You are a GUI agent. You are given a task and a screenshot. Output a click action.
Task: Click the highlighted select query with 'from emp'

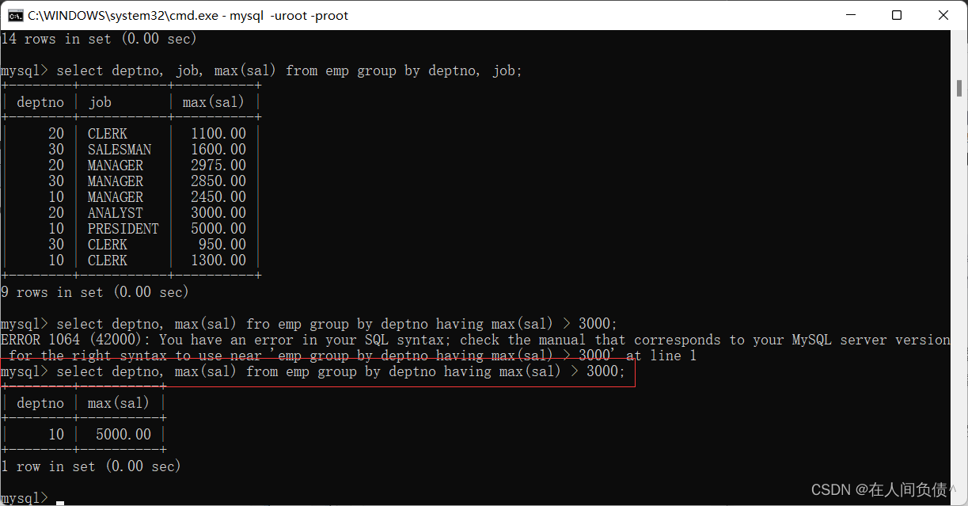point(317,371)
